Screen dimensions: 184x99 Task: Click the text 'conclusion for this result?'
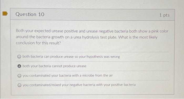38,43
